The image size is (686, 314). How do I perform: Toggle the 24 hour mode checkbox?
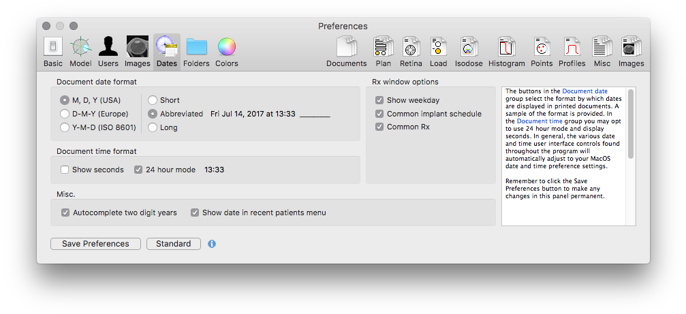pyautogui.click(x=165, y=170)
